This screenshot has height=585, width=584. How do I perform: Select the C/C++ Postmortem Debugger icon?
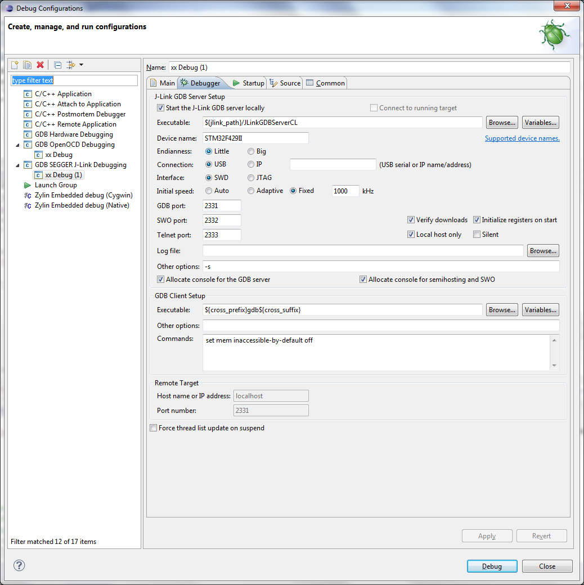[x=28, y=114]
